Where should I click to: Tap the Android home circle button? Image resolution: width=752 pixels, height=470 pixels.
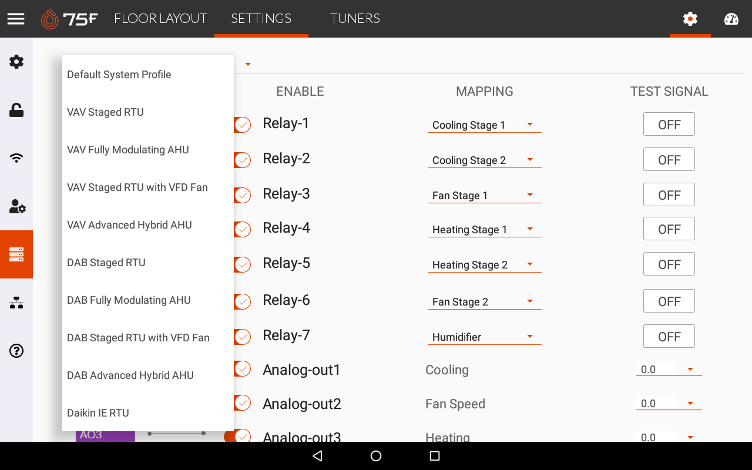[x=376, y=456]
